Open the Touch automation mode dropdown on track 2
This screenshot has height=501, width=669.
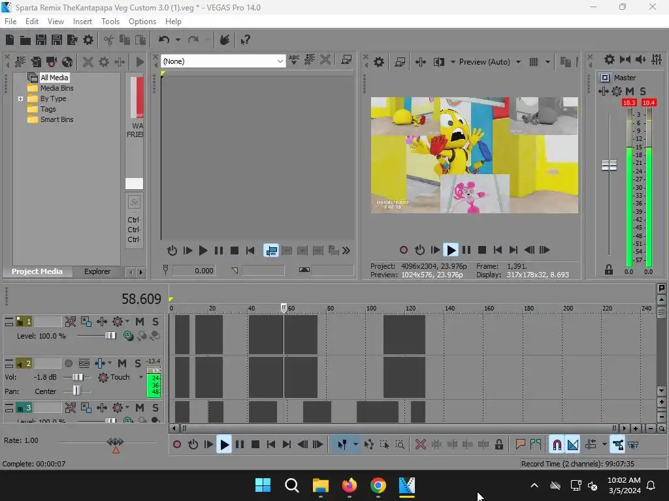141,377
